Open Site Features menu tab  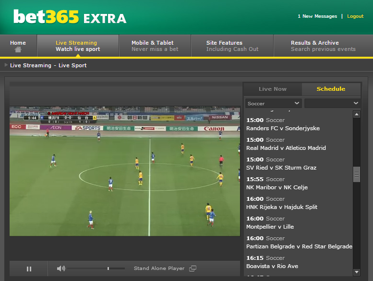tap(232, 46)
